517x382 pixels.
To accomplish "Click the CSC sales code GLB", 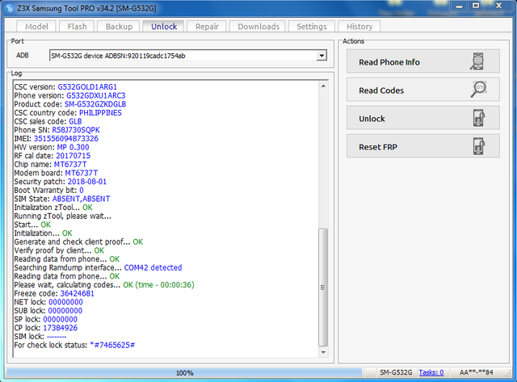I will pos(75,121).
